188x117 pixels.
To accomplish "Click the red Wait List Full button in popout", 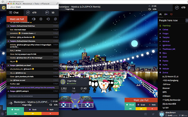I will [17, 19].
